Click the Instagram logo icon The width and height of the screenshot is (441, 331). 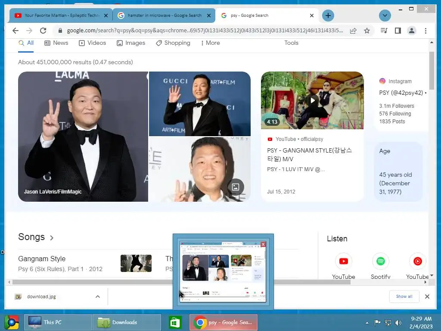pos(382,81)
